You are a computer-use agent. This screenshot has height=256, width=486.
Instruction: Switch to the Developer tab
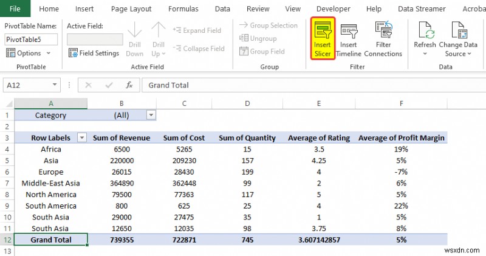coord(333,9)
